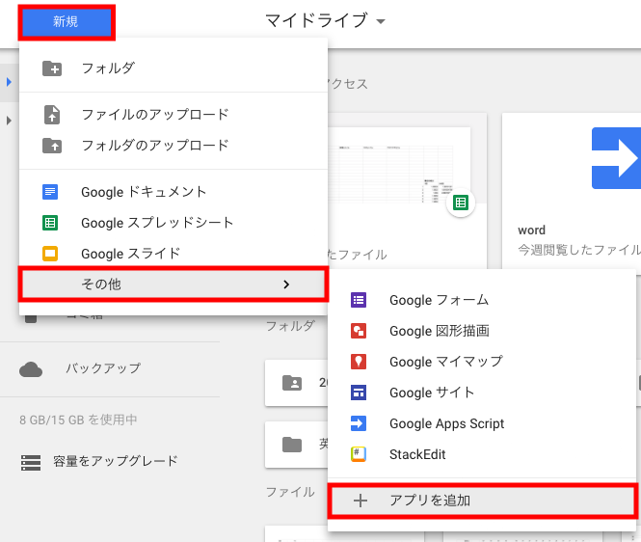Image resolution: width=641 pixels, height=542 pixels.
Task: Click the Google Apps Script icon
Action: point(359,423)
